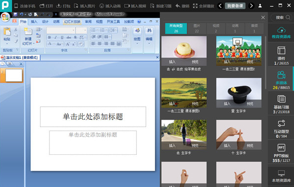Image resolution: width=294 pixels, height=187 pixels.
Task: Click the 我要备课 button
Action: (x=235, y=6)
